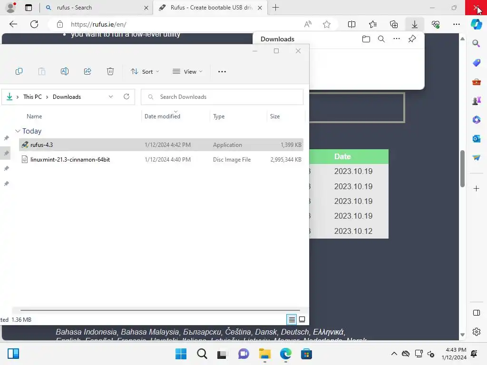The height and width of the screenshot is (365, 487).
Task: Click the Edge address bar URL
Action: click(x=98, y=24)
